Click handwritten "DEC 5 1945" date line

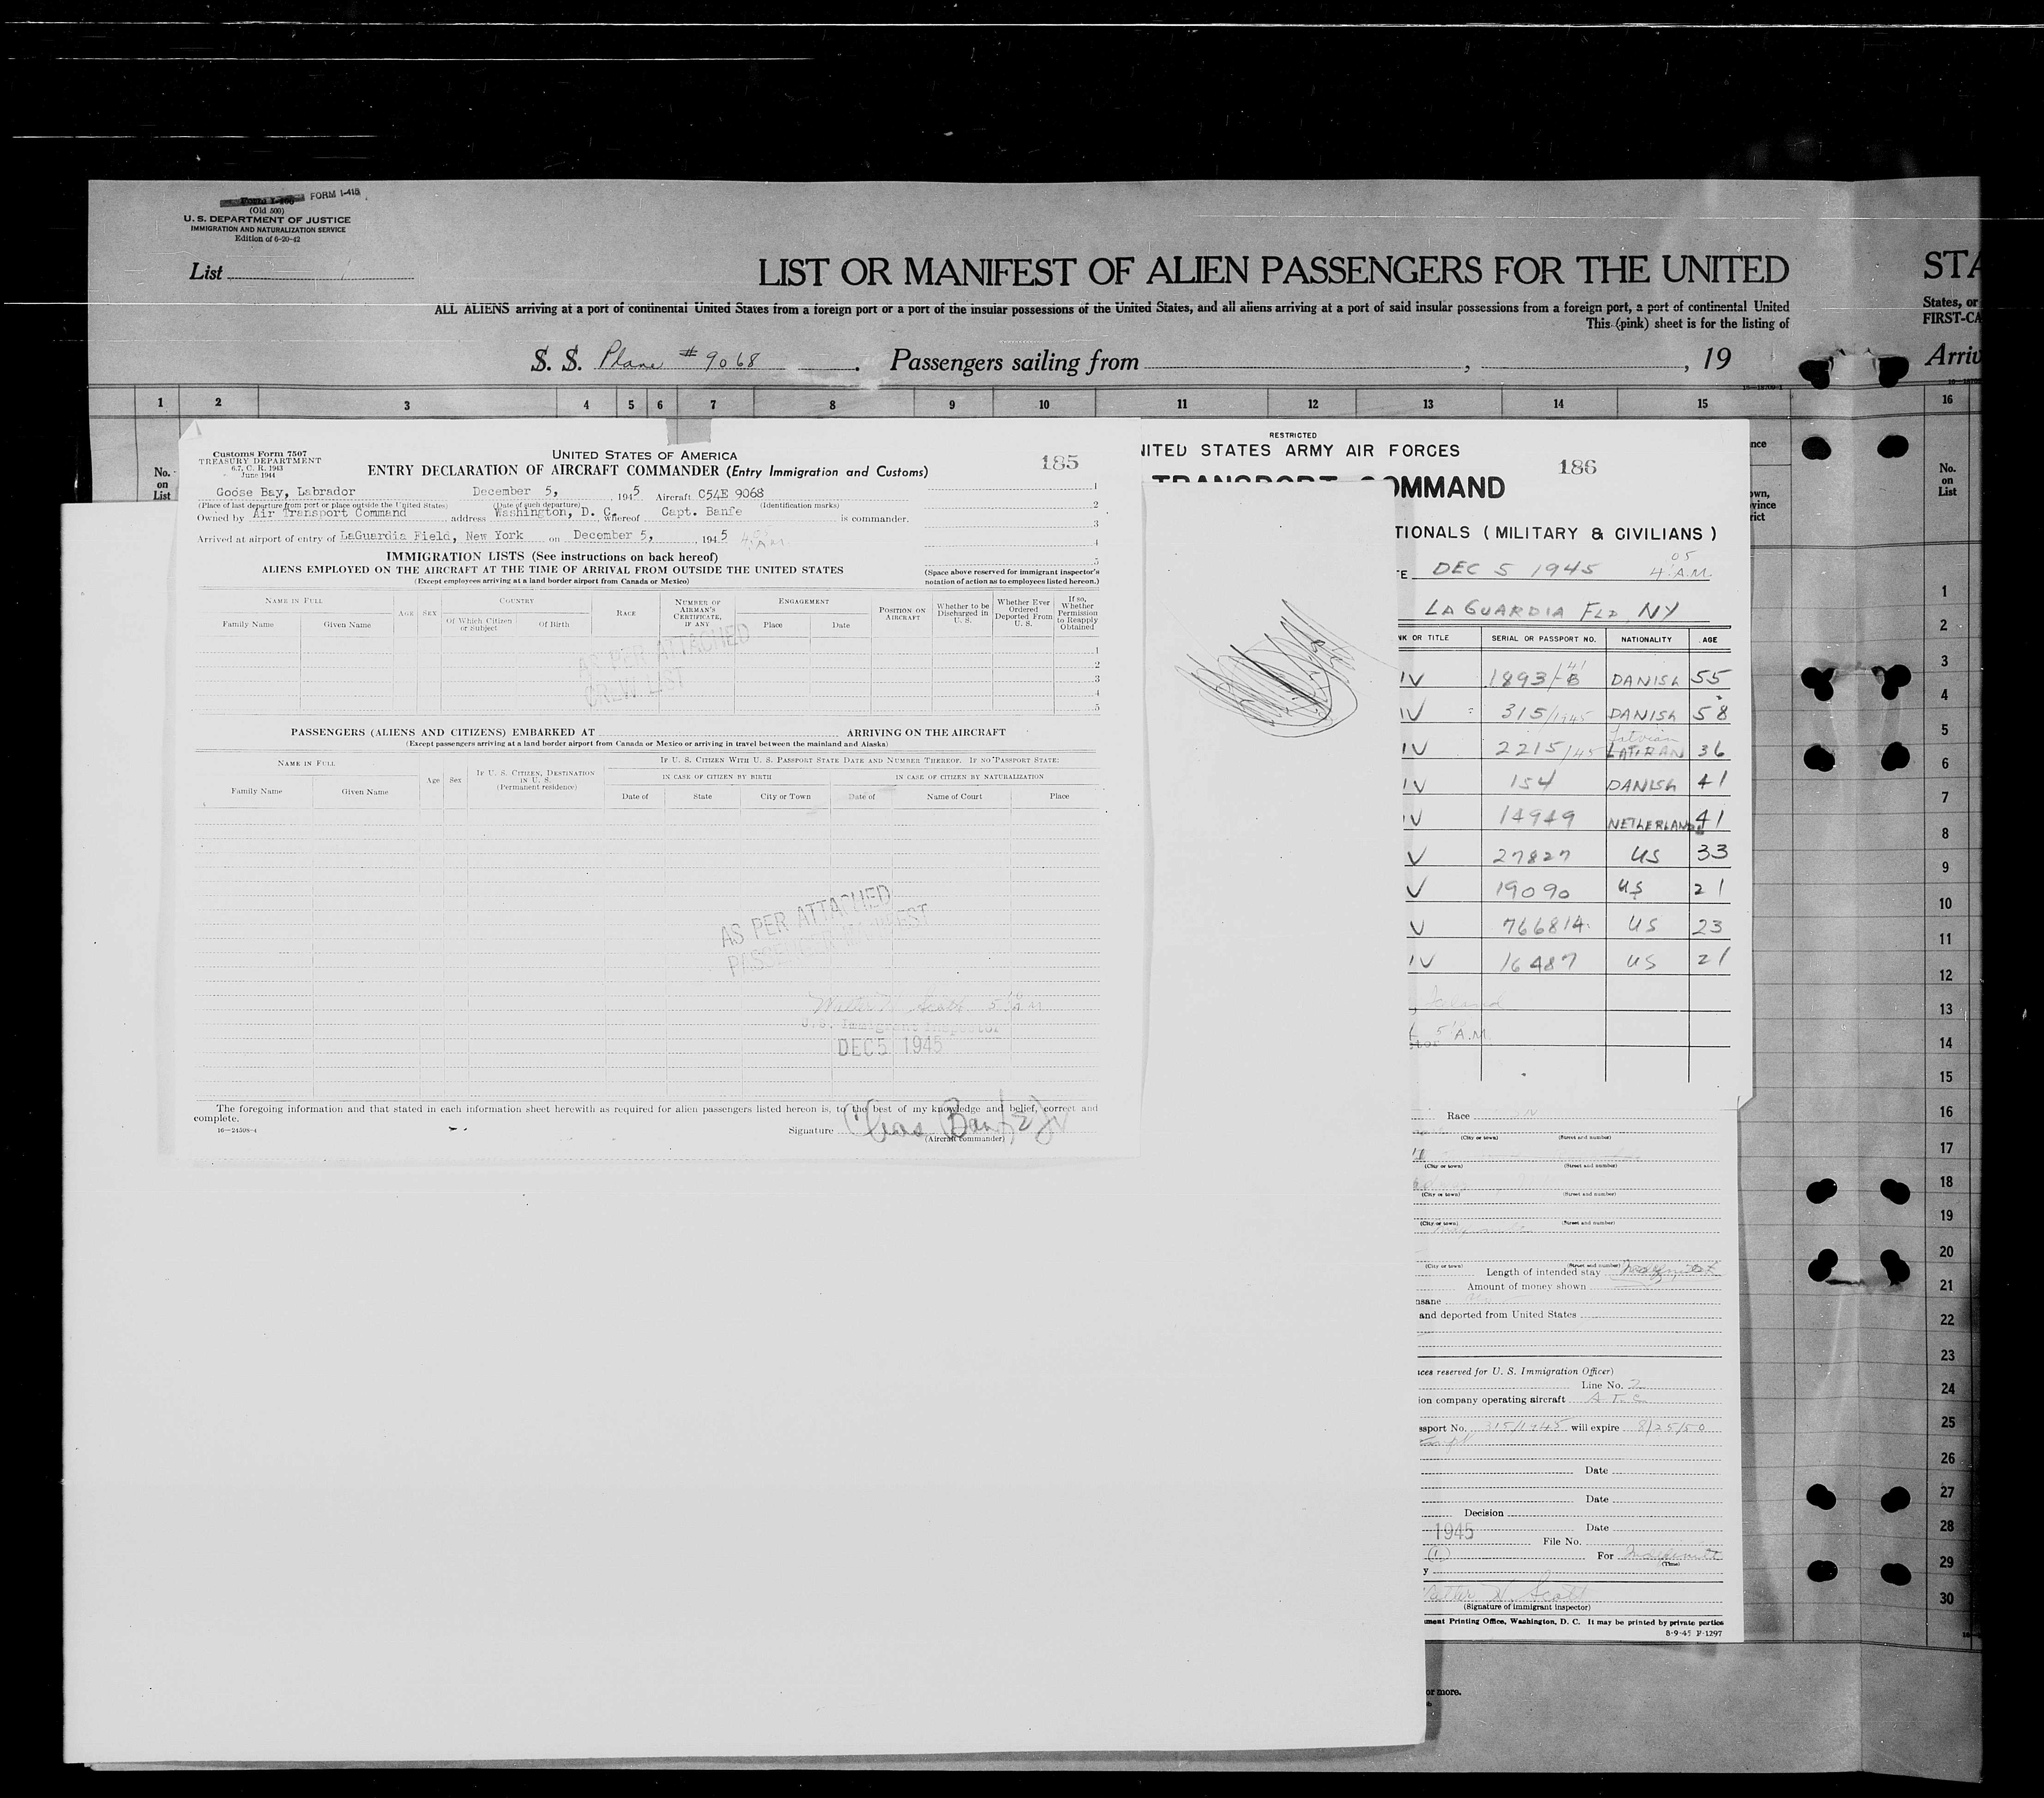[x=1516, y=569]
